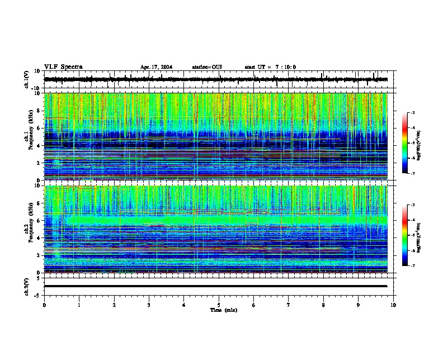This screenshot has width=443, height=342.
Task: Click time axis tick label "4"
Action: click(x=184, y=305)
